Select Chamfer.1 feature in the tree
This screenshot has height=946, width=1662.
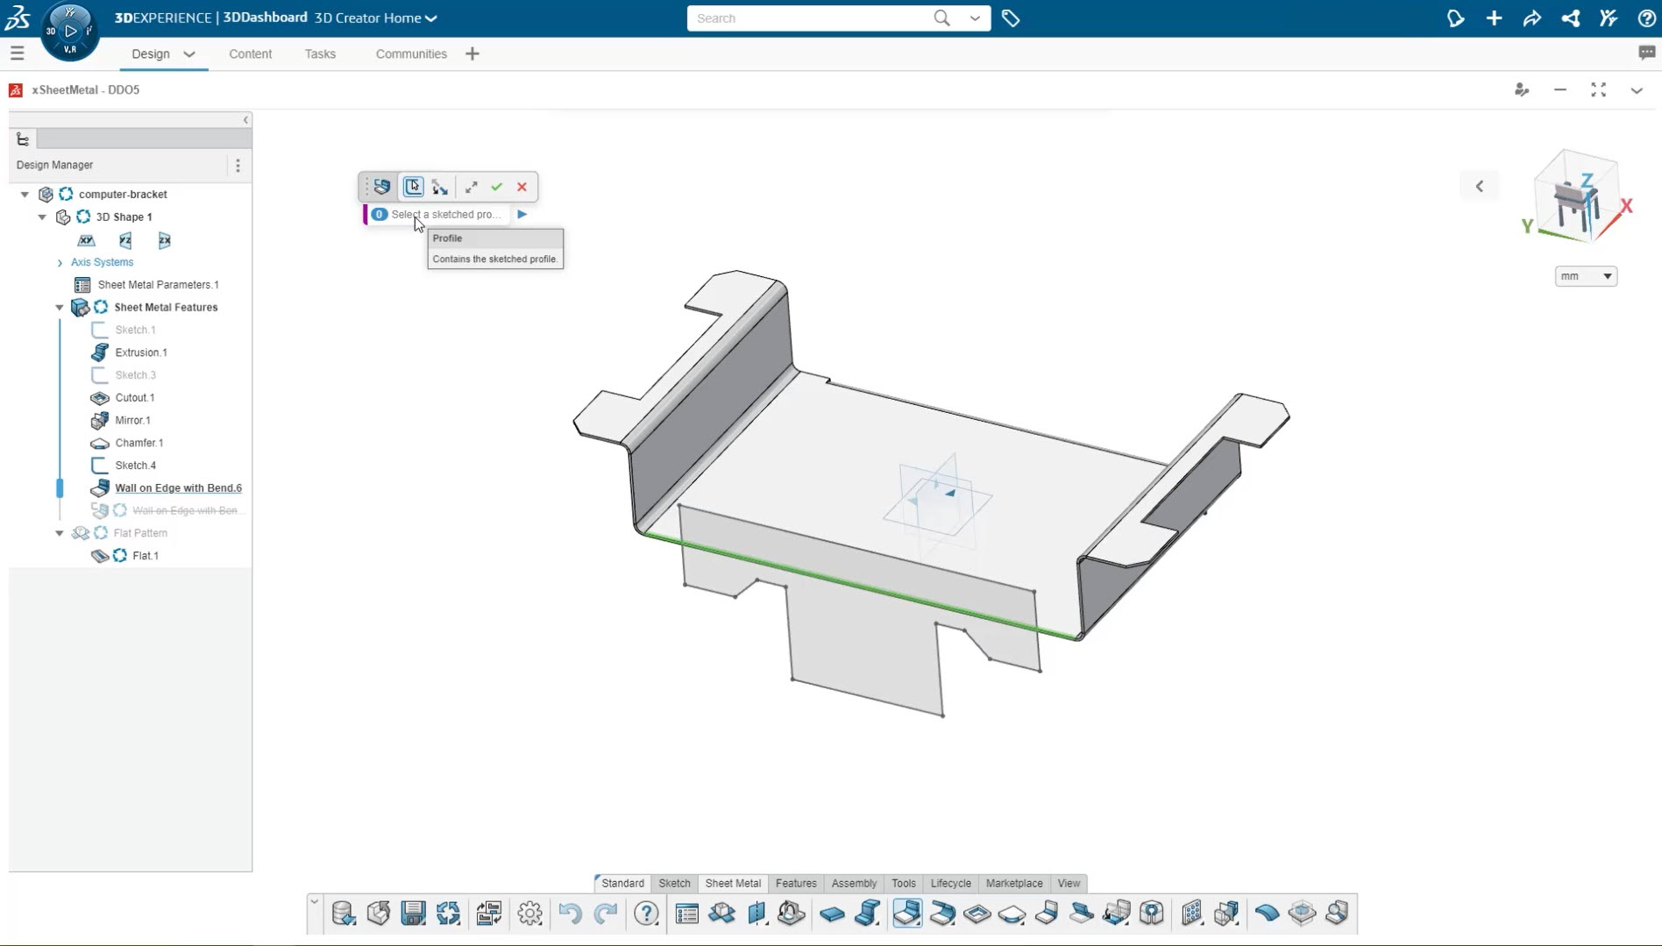138,444
